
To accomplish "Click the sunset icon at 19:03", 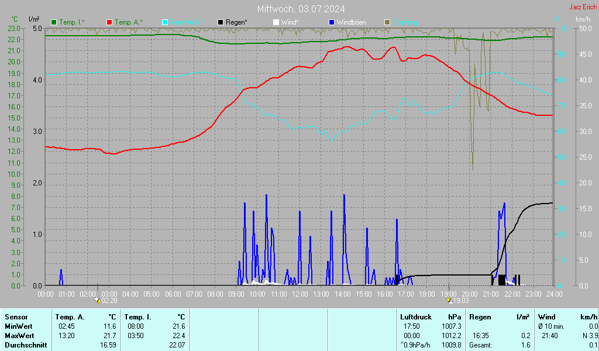I will point(449,300).
